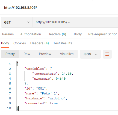Switch to Preview response view
Image resolution: width=118 pixels, height=115 pixels.
(x=45, y=54)
